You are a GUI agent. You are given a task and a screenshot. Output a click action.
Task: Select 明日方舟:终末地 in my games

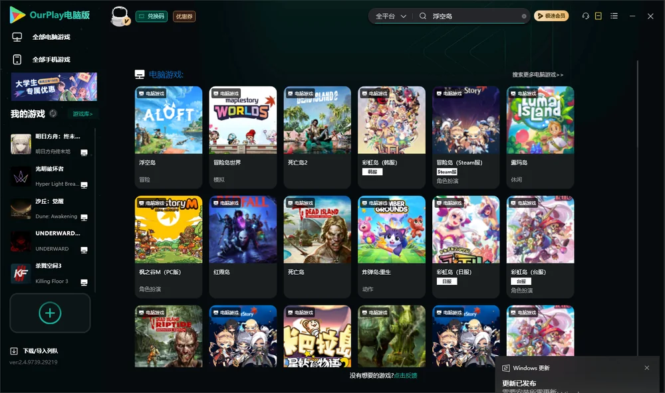coord(49,144)
